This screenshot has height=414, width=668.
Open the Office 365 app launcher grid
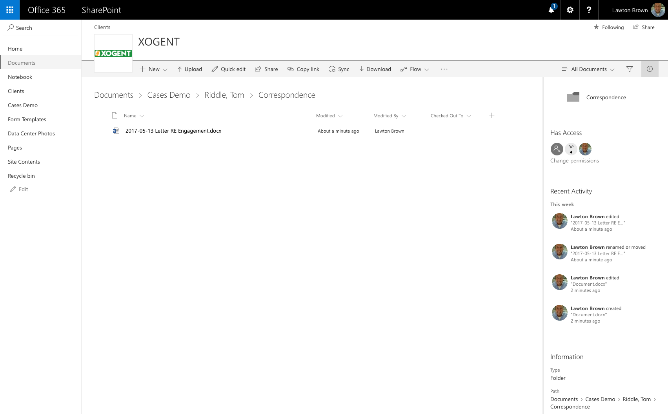click(x=10, y=10)
